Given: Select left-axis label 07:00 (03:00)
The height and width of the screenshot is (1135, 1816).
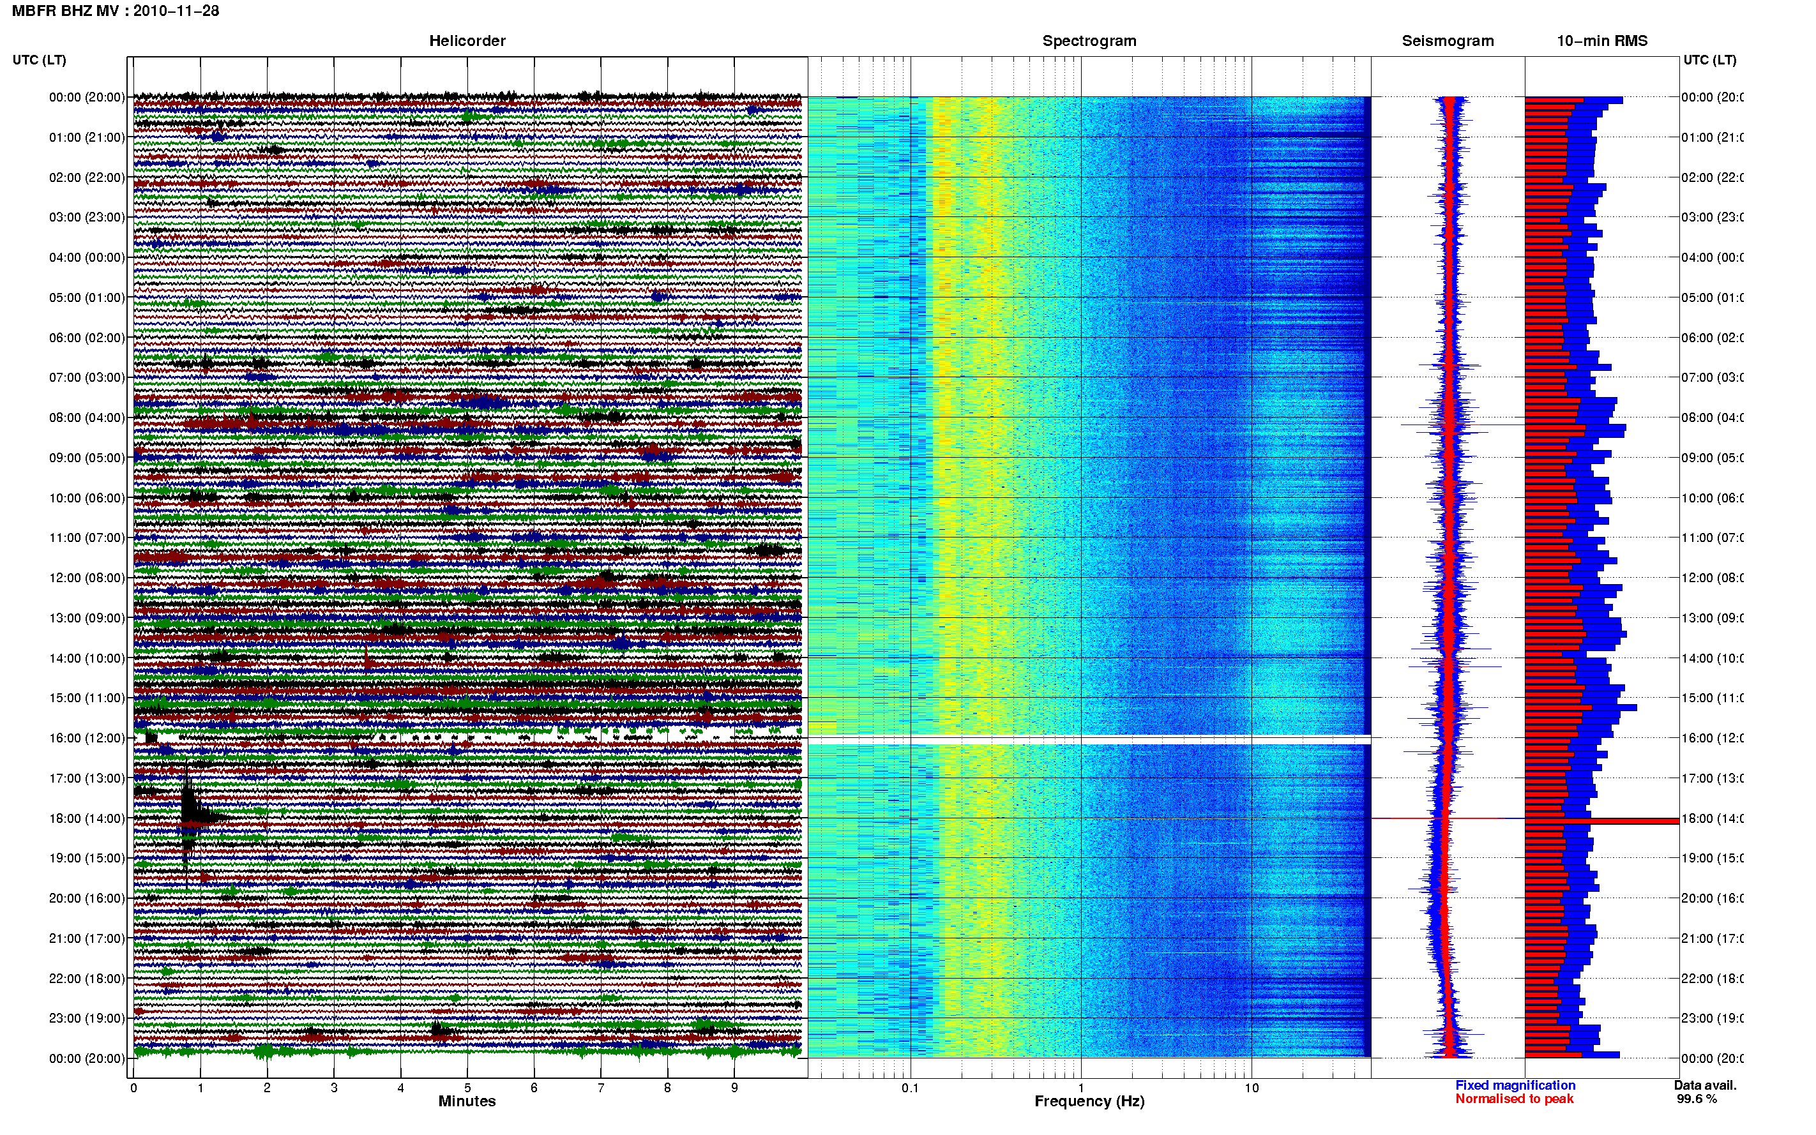Looking at the screenshot, I should pos(87,377).
